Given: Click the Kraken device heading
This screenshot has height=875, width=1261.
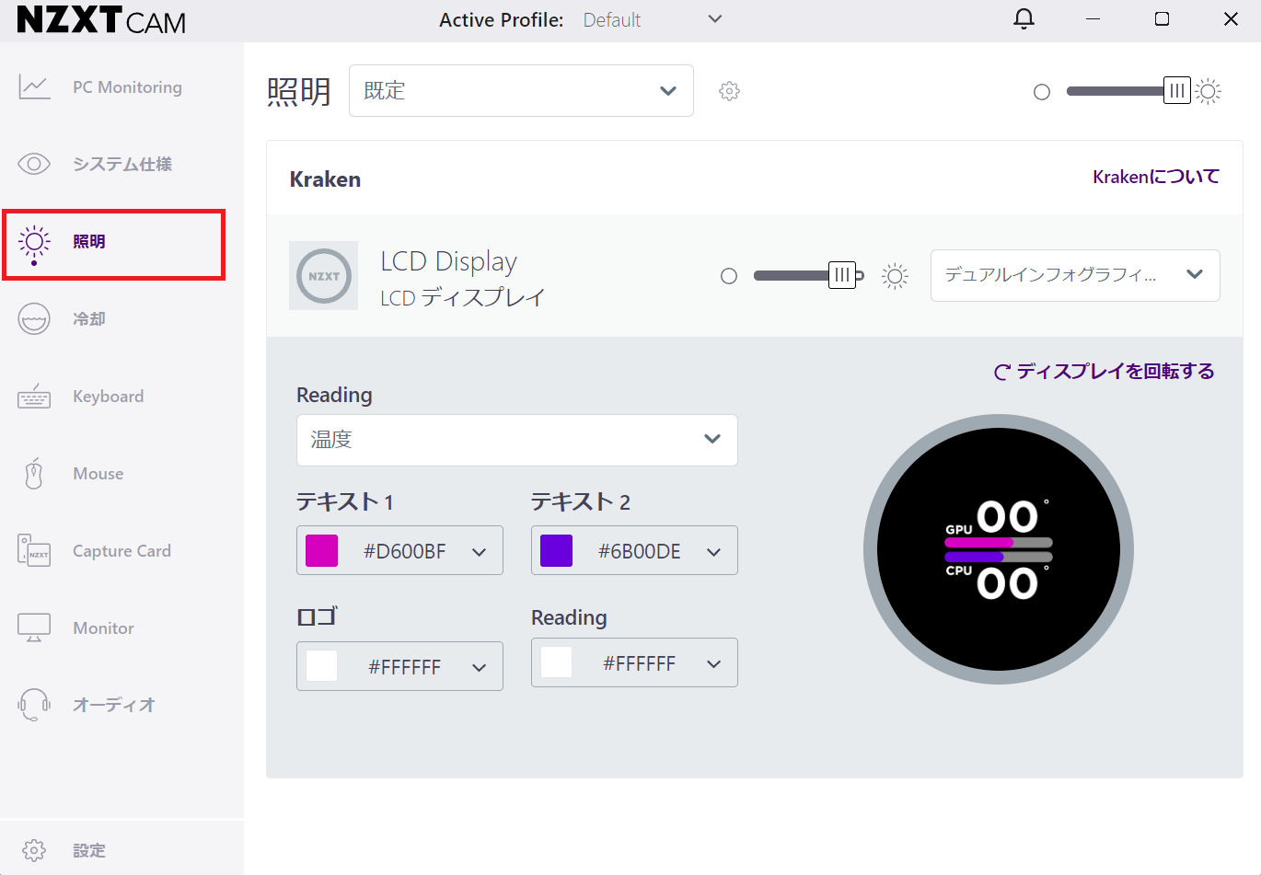Looking at the screenshot, I should tap(325, 179).
